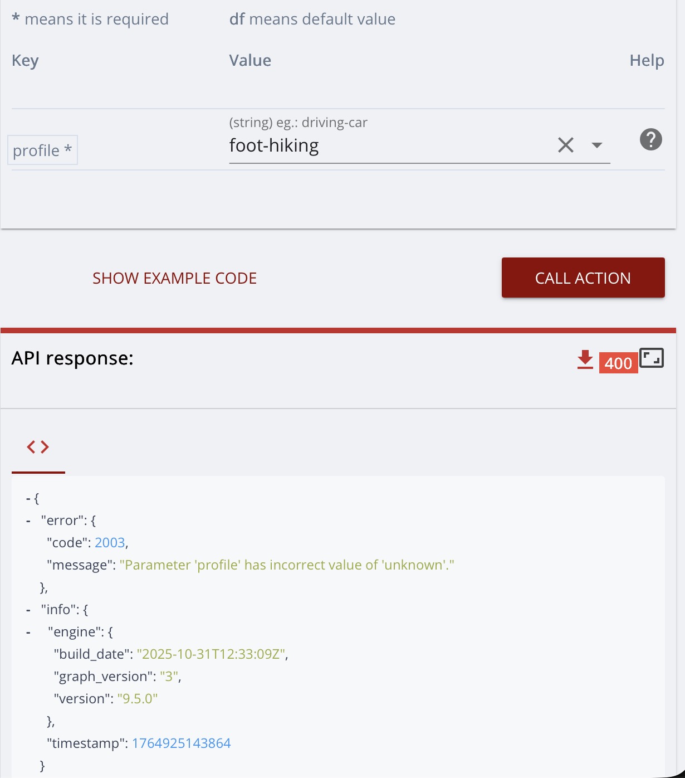This screenshot has width=685, height=778.
Task: Select the error code value 2003
Action: click(x=110, y=543)
